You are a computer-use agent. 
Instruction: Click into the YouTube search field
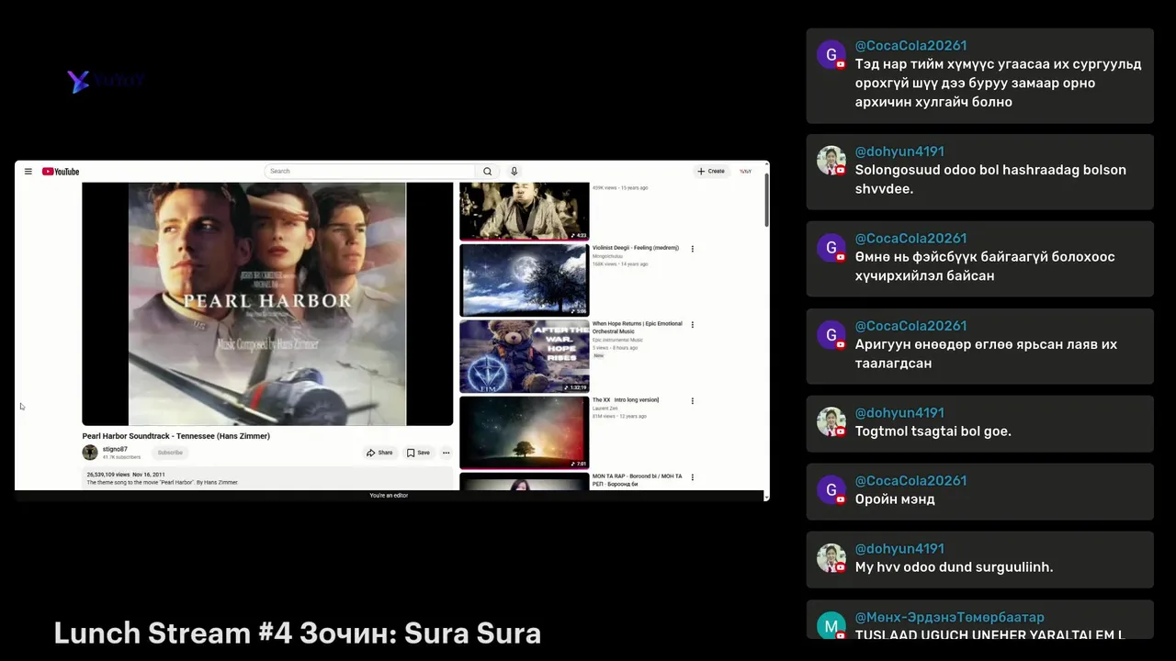coord(369,171)
